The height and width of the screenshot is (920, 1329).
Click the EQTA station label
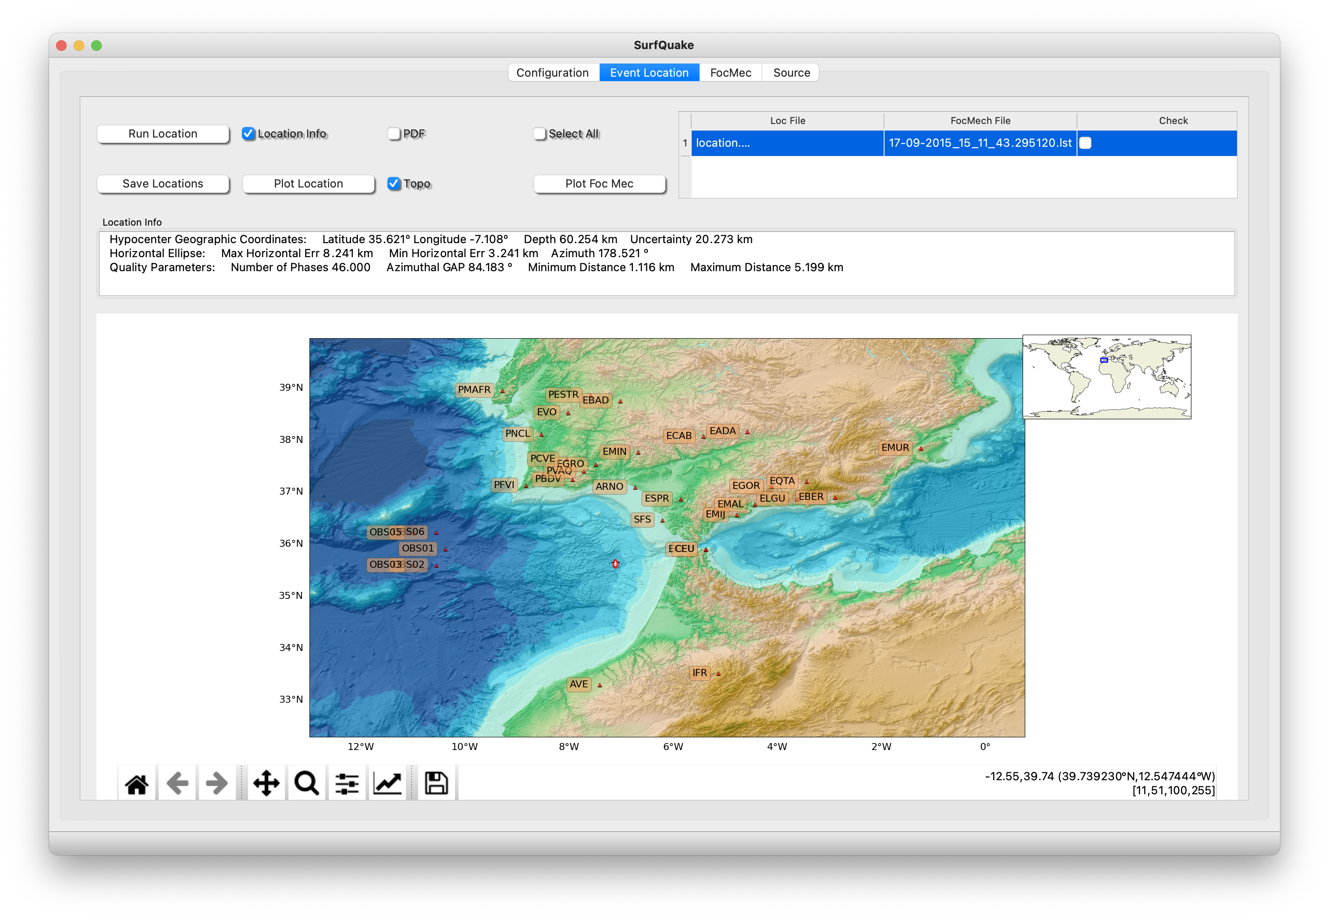[782, 481]
